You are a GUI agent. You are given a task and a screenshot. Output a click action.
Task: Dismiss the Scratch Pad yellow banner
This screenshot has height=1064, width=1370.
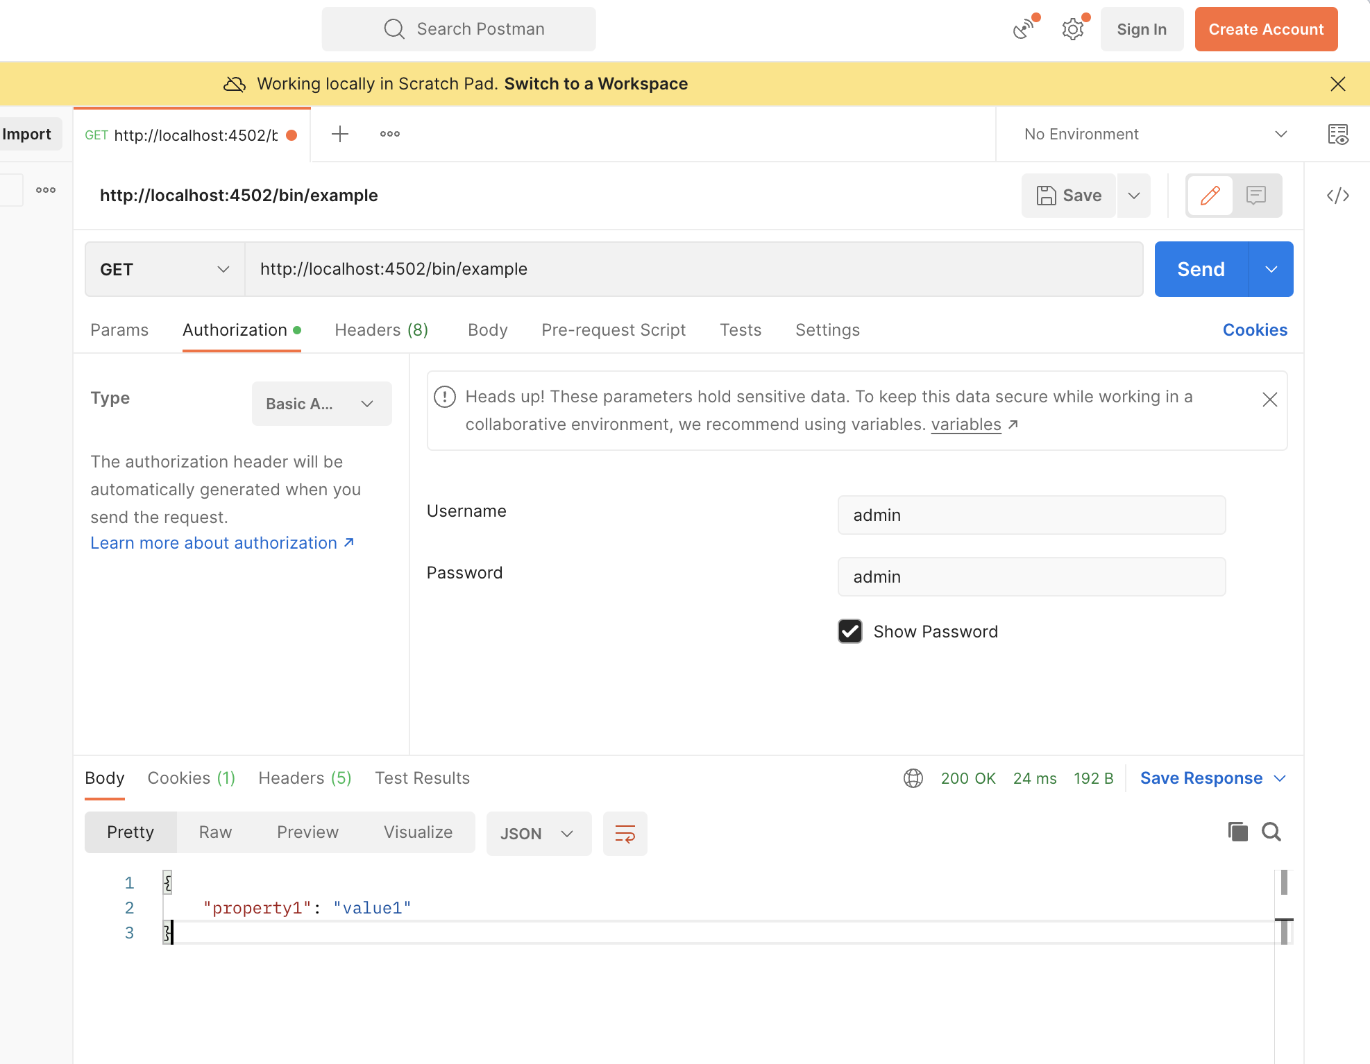click(1337, 84)
